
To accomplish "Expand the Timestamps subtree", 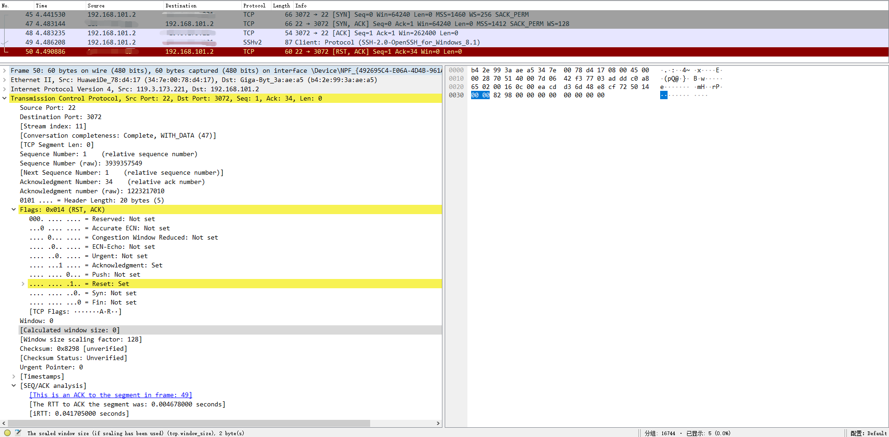I will (14, 376).
